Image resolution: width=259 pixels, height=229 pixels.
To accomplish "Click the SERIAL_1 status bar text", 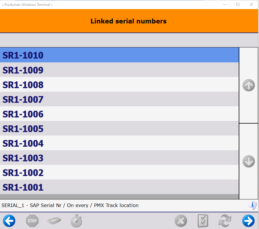I will (70, 205).
